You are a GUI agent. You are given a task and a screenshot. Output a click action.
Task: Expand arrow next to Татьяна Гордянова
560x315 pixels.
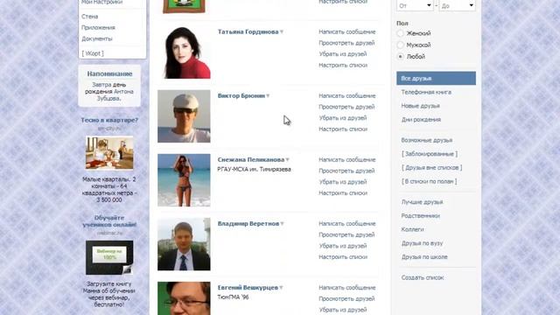click(x=282, y=31)
